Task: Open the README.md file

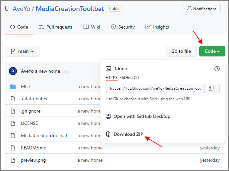Action: click(x=33, y=148)
